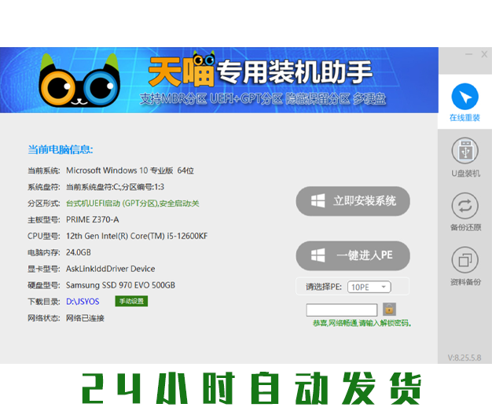This screenshot has height=411, width=492.
Task: Focus the unlock password input field
Action: tap(341, 310)
